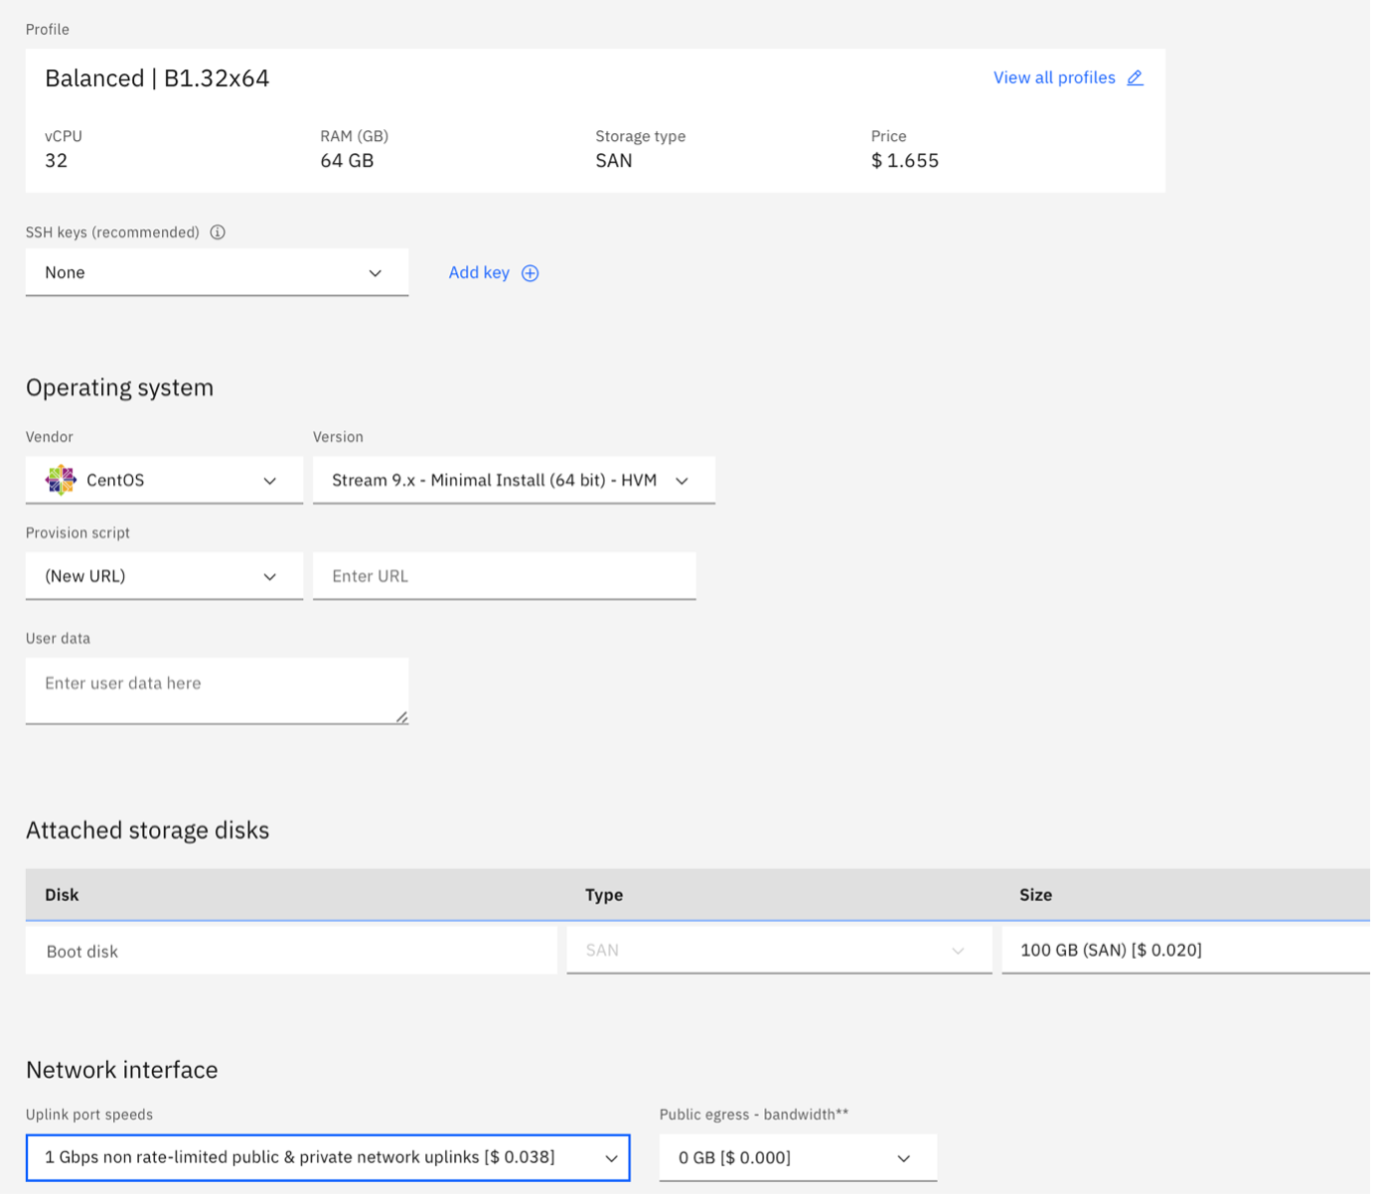Click into the User data text area
The height and width of the screenshot is (1198, 1375).
(x=217, y=689)
